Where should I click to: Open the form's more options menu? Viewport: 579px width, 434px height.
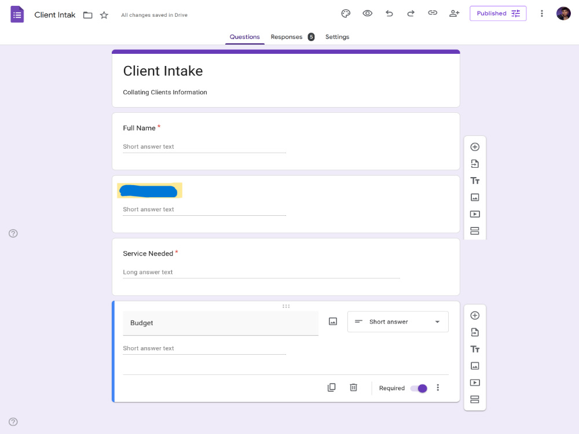[x=542, y=14]
